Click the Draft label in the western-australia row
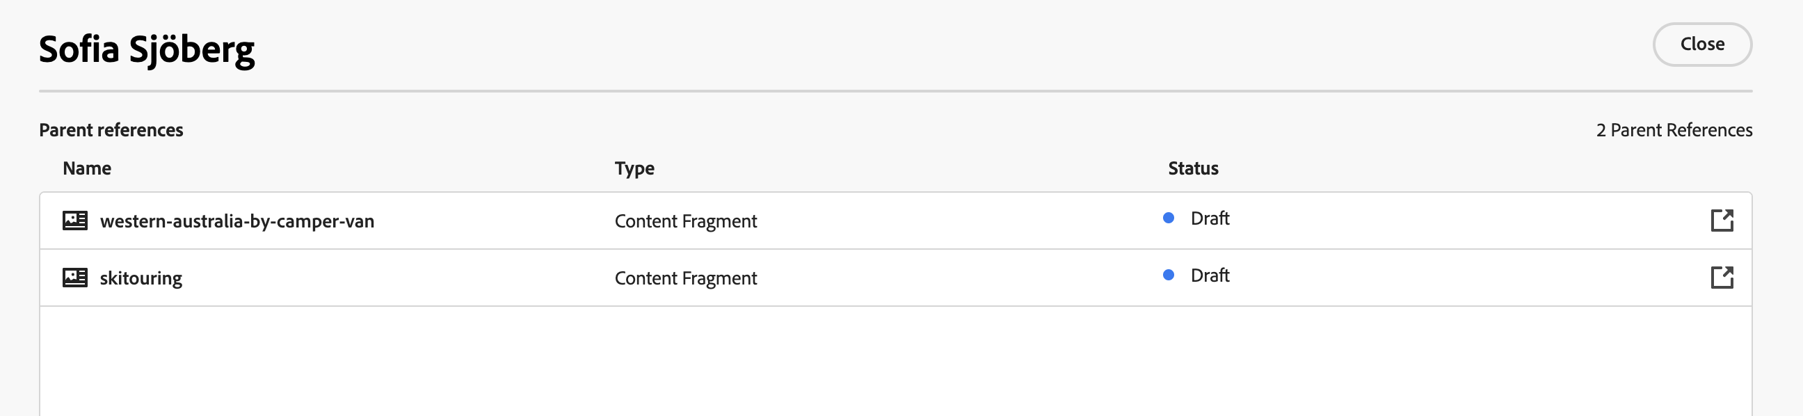 click(x=1210, y=218)
